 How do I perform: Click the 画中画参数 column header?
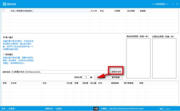tap(130, 83)
